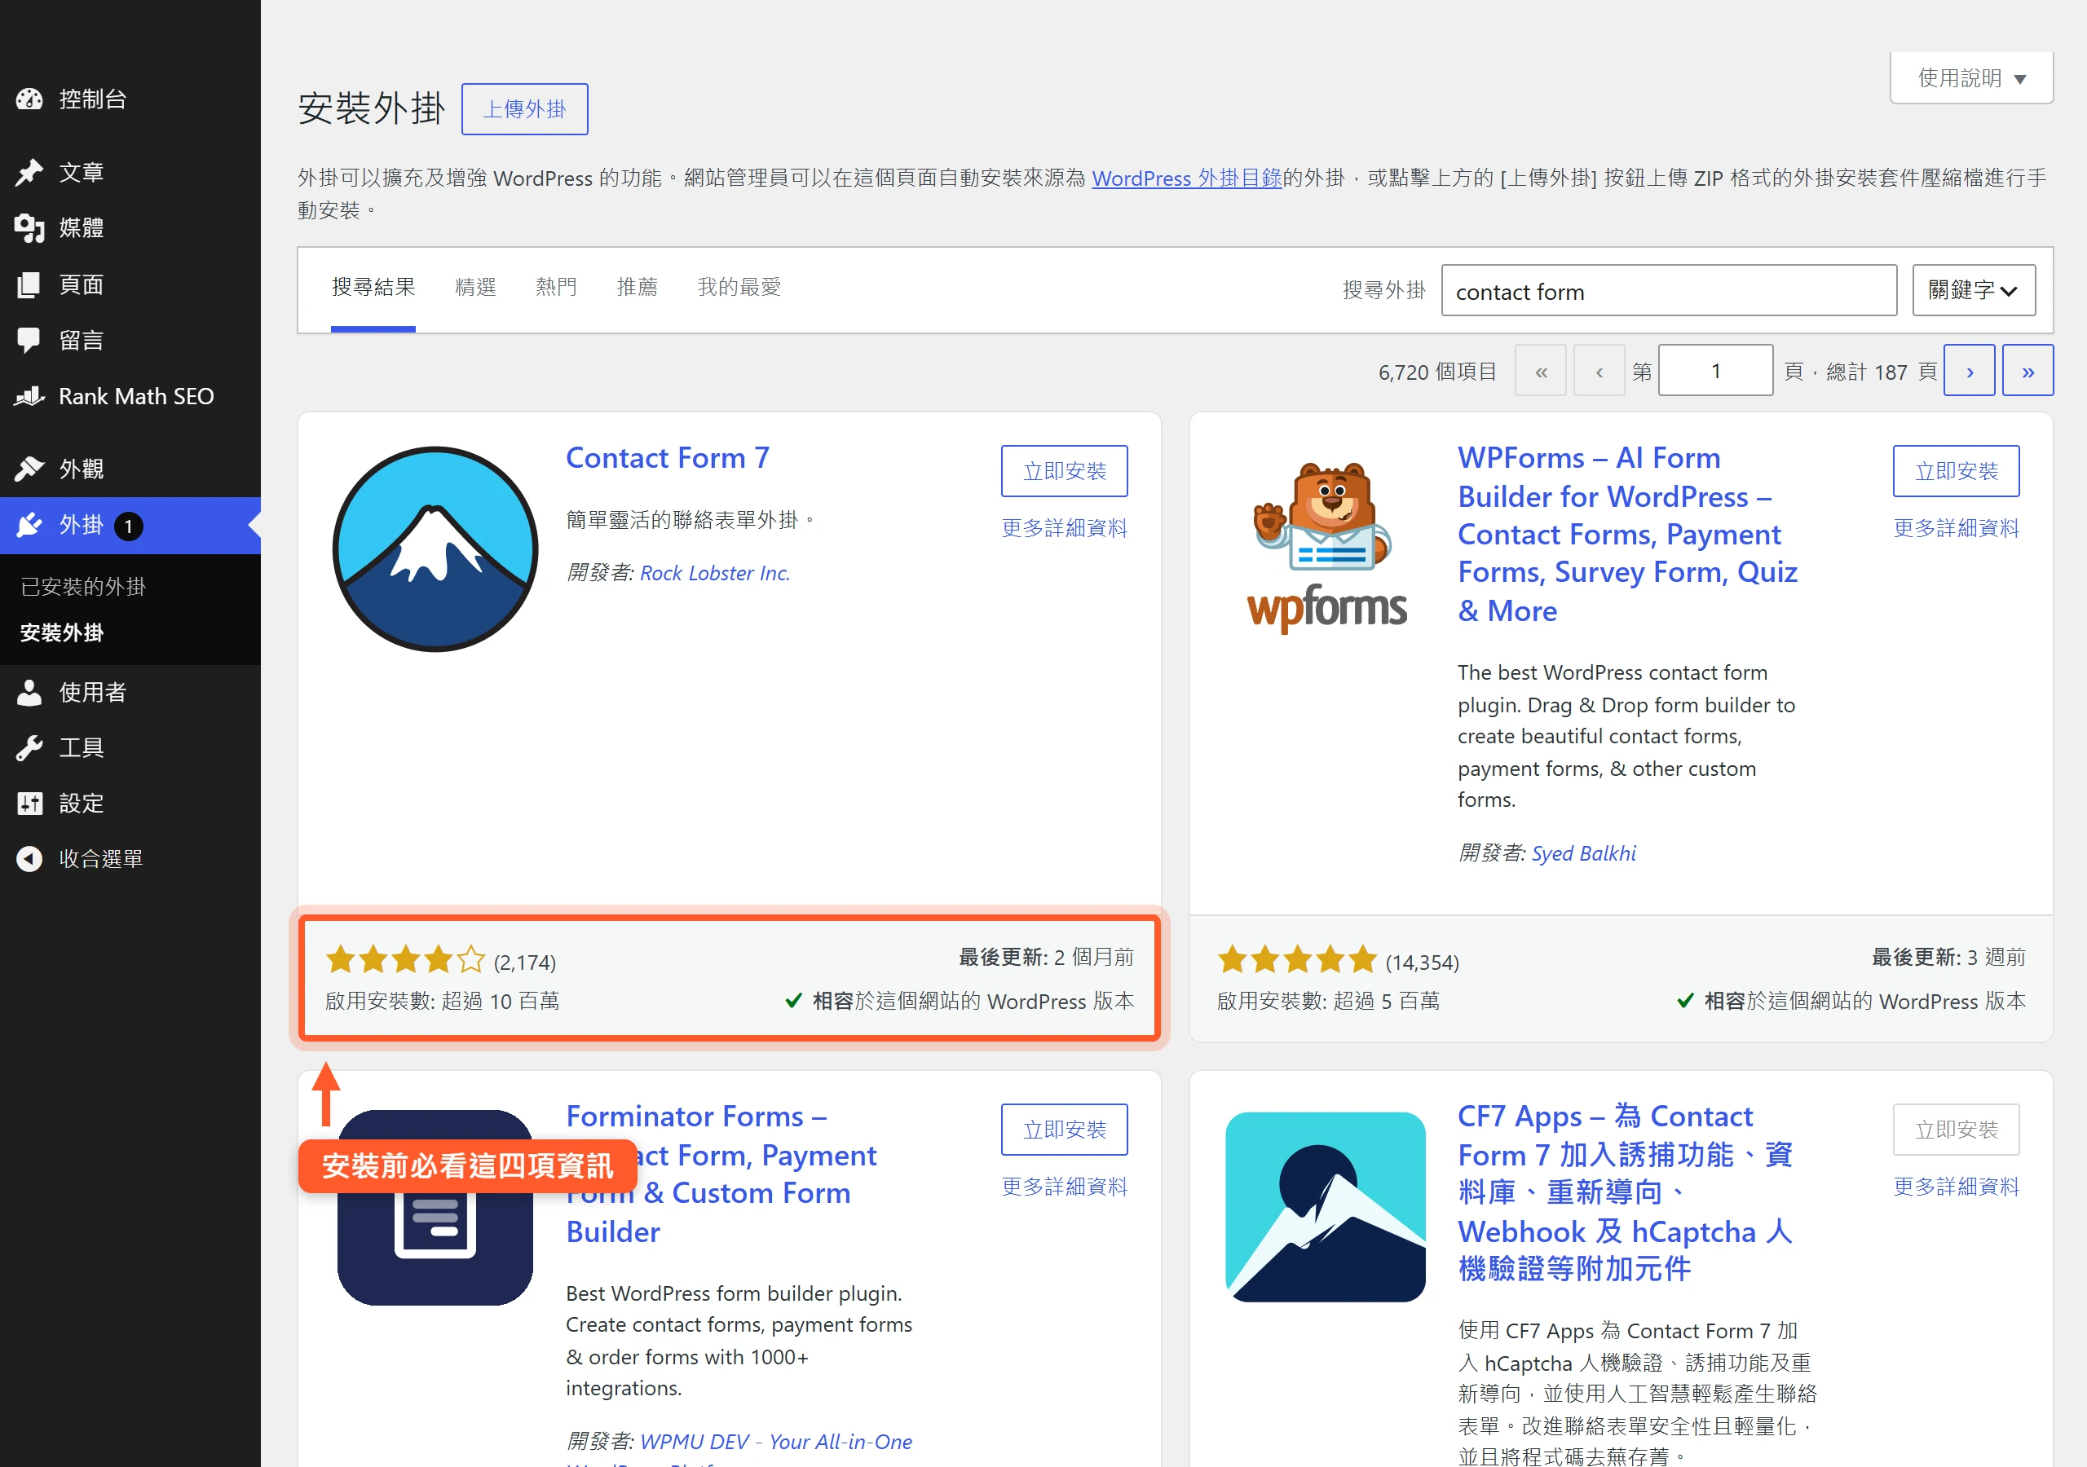This screenshot has height=1467, width=2087.
Task: Go to next results page arrow
Action: pyautogui.click(x=1969, y=371)
